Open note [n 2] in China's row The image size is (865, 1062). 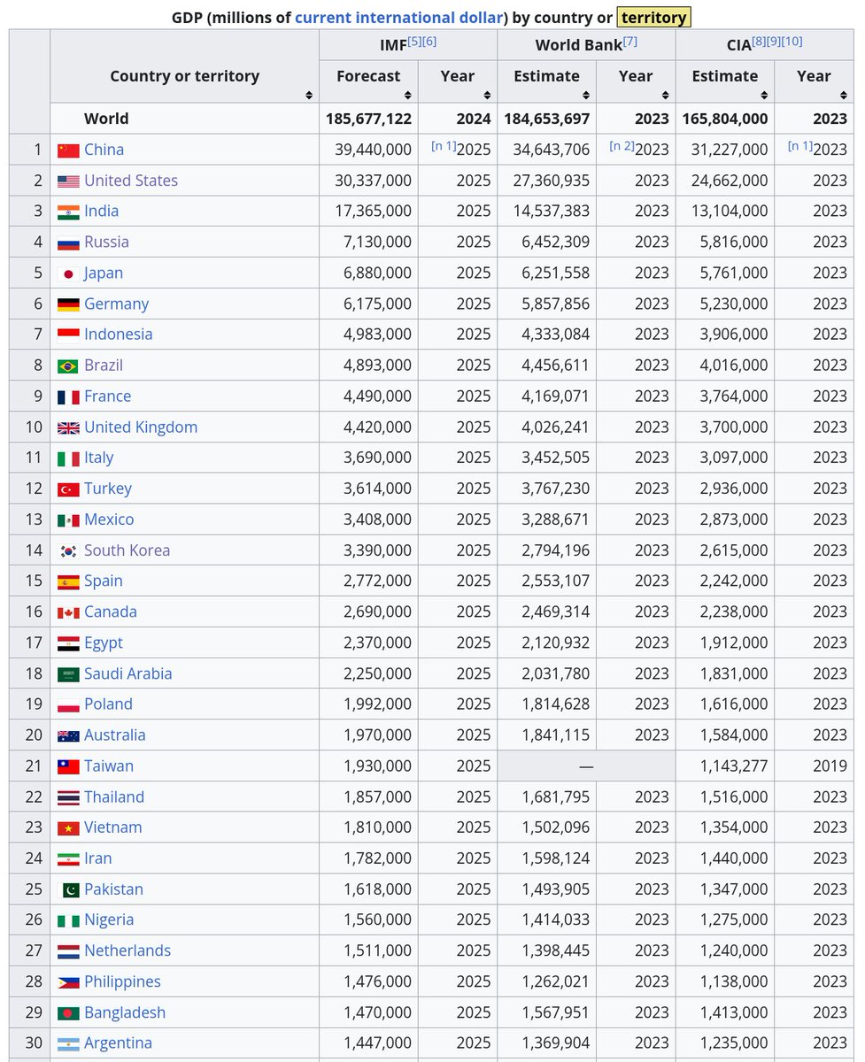click(x=622, y=146)
